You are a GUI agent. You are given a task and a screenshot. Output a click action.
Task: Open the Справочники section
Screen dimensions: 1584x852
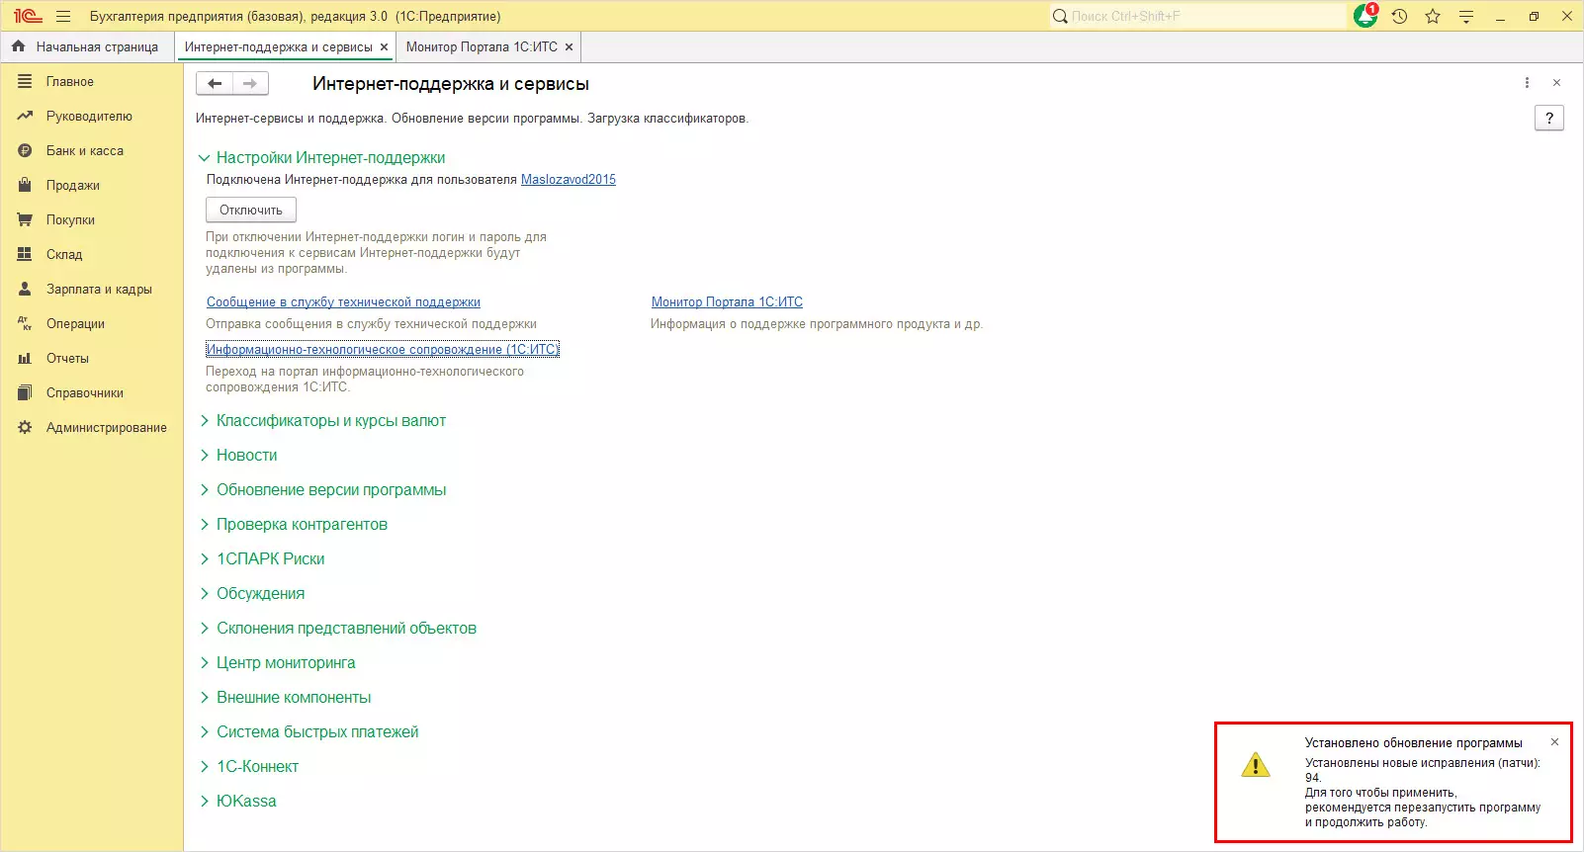pos(85,393)
